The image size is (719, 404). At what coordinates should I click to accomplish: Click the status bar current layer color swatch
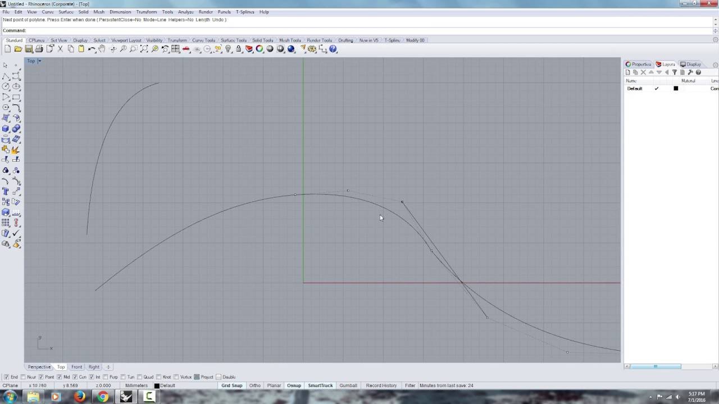pos(157,385)
